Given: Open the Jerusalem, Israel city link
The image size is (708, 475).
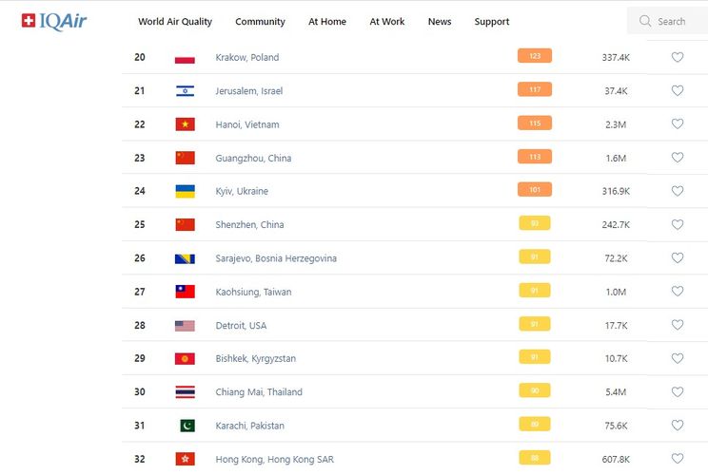Looking at the screenshot, I should 249,91.
